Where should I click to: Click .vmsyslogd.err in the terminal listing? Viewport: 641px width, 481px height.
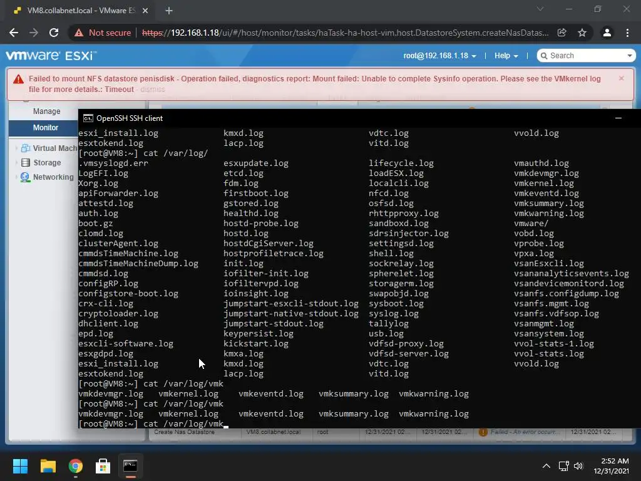(113, 163)
